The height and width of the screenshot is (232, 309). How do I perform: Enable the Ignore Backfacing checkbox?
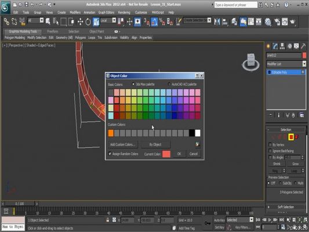270,151
